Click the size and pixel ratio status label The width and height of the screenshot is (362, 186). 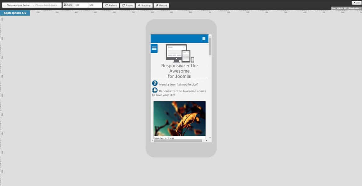(346, 8)
